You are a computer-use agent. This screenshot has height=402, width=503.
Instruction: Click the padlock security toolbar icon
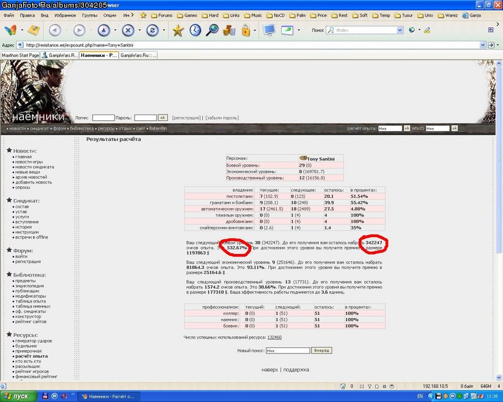tap(246, 30)
